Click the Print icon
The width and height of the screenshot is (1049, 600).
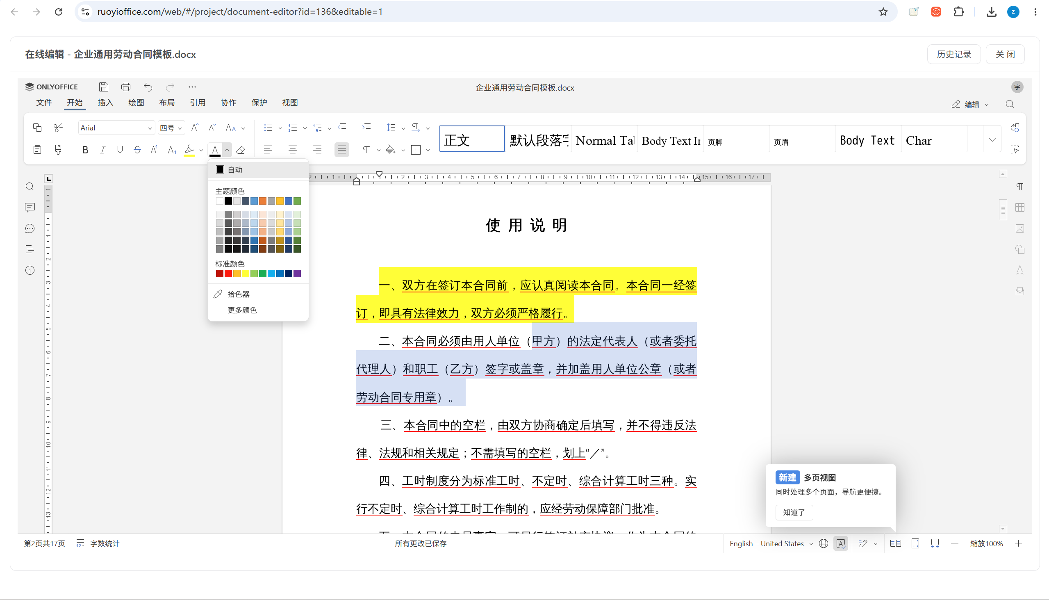point(125,87)
